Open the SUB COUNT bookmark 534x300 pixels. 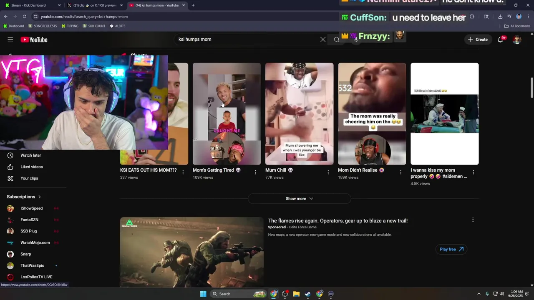click(94, 26)
